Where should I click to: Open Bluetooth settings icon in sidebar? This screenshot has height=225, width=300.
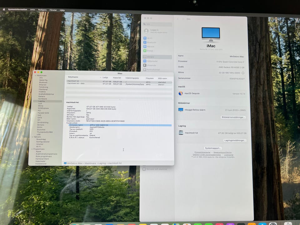click(145, 42)
